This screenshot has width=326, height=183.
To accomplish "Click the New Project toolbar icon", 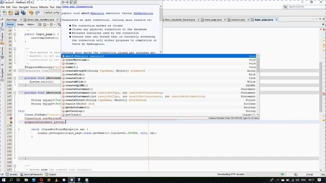I will pos(11,13).
